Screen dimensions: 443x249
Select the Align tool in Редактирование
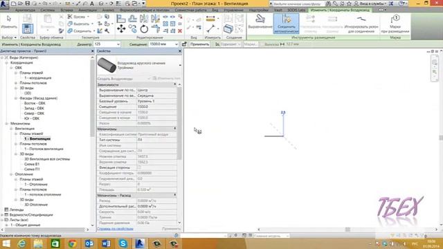121,19
